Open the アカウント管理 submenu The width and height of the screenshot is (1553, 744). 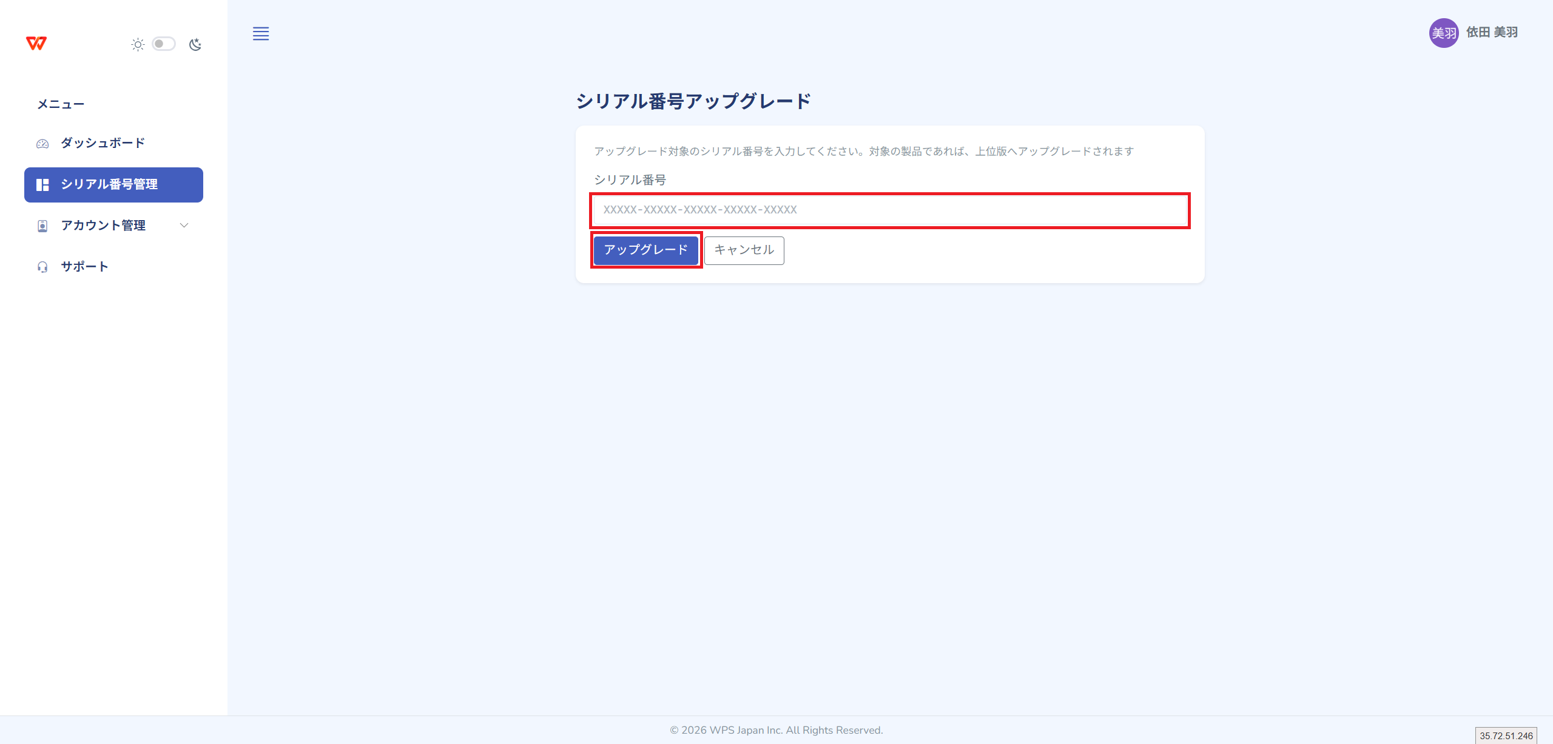click(x=103, y=226)
